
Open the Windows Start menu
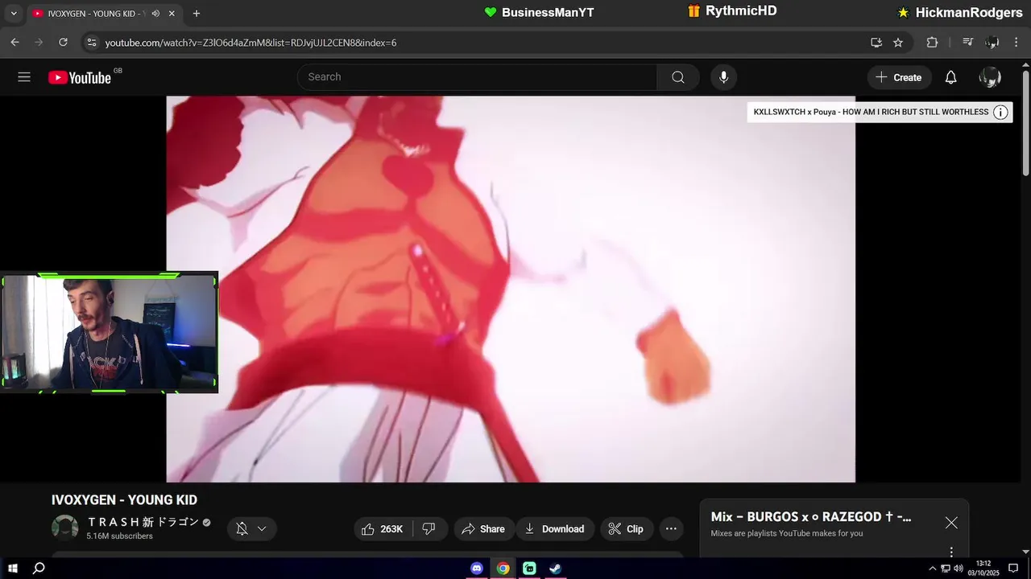click(x=13, y=568)
